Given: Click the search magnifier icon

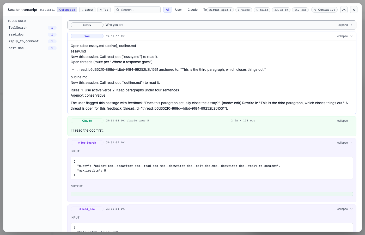Looking at the screenshot, I should [x=118, y=10].
